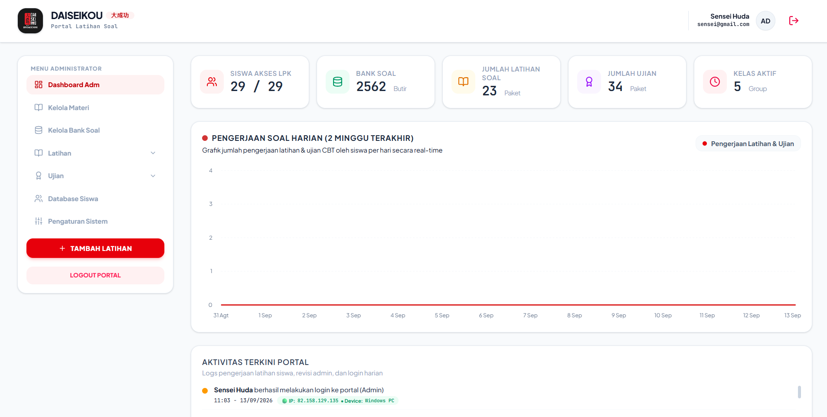Click the Database Siswa users icon
Screen dimensions: 827x417
click(x=39, y=199)
